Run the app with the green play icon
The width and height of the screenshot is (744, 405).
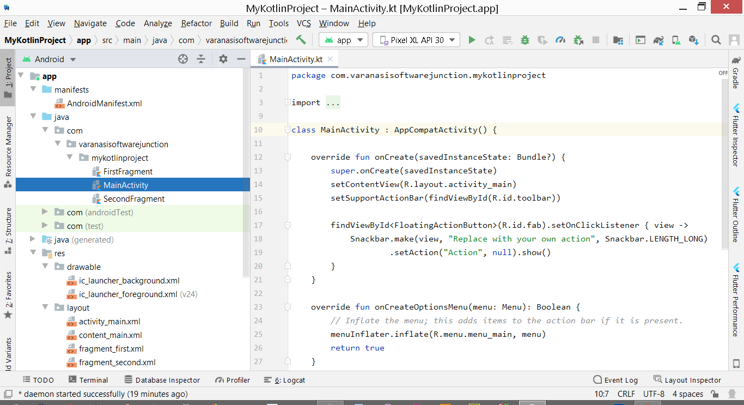click(x=472, y=40)
